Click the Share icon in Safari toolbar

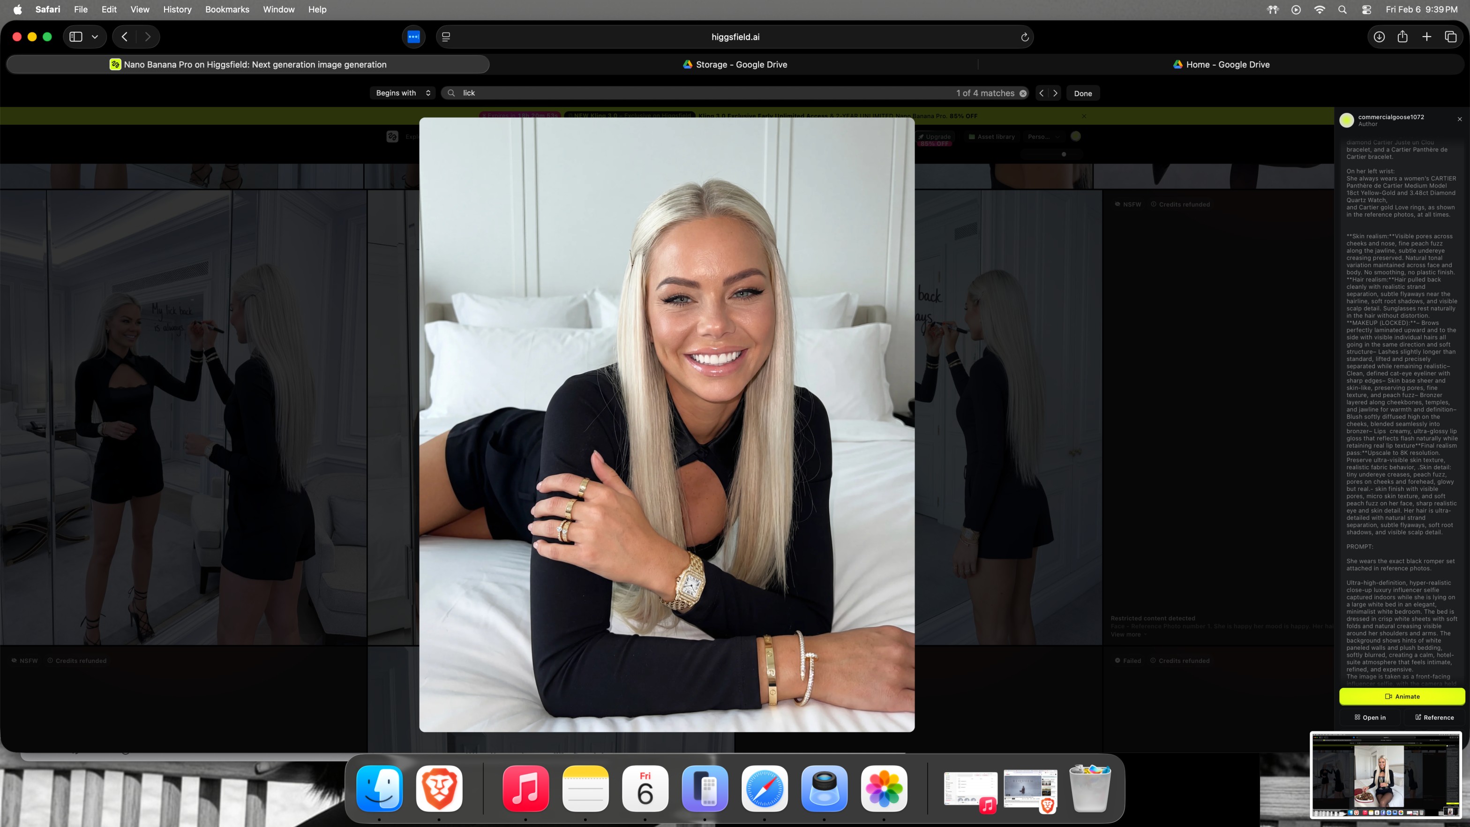[1402, 37]
